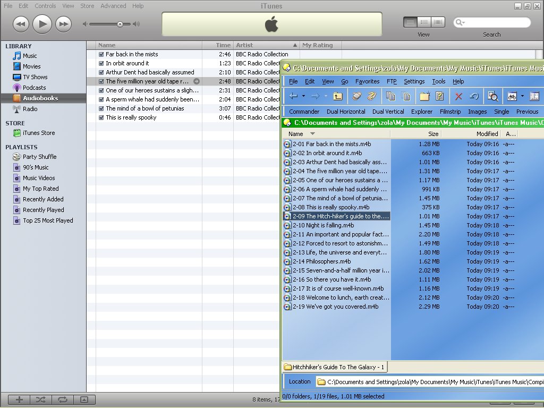Open the file manager Favorites menu
This screenshot has height=408, width=544.
pyautogui.click(x=368, y=81)
